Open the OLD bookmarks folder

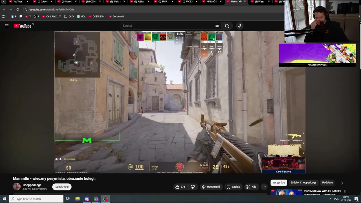click(69, 17)
